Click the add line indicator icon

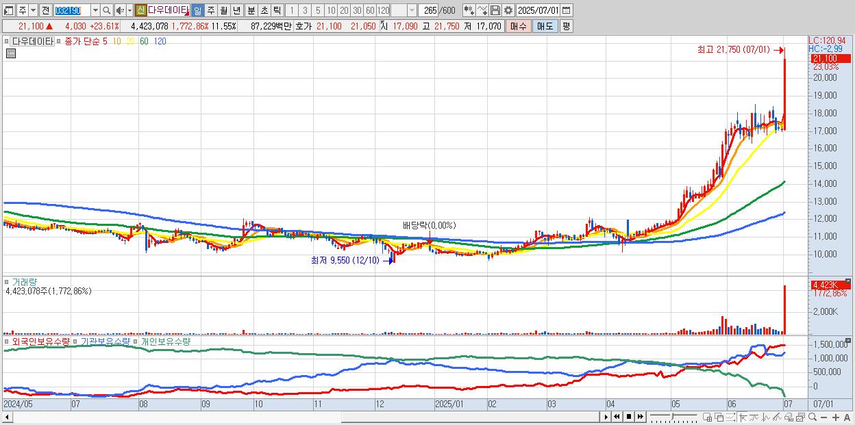[482, 10]
